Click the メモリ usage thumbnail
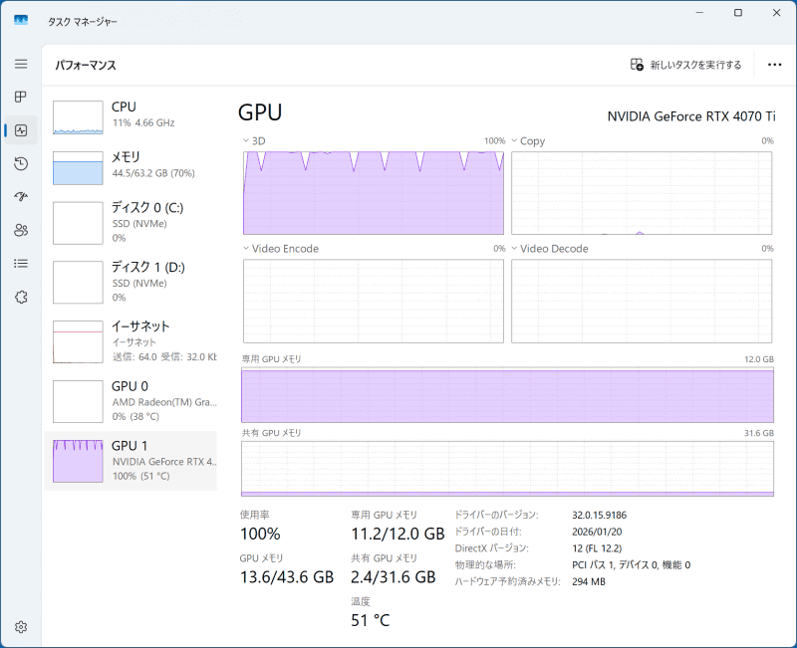 78,168
